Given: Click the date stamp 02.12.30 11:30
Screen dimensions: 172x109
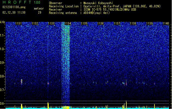Looking at the screenshot, I should (14, 13).
